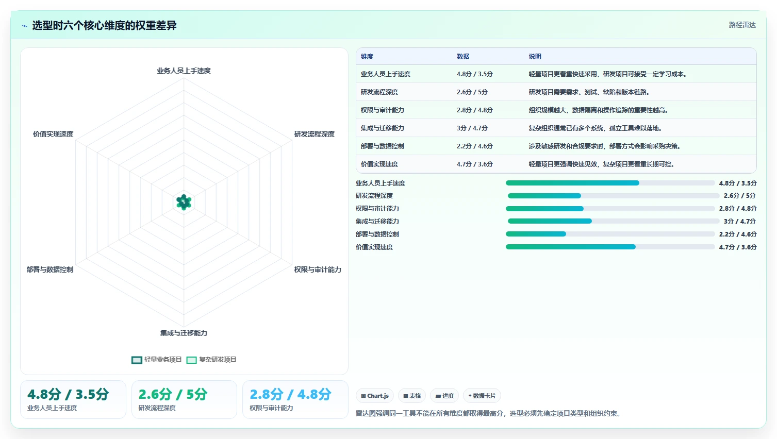Click radar axis label 权限与审计能力
777x439 pixels.
[x=318, y=269]
